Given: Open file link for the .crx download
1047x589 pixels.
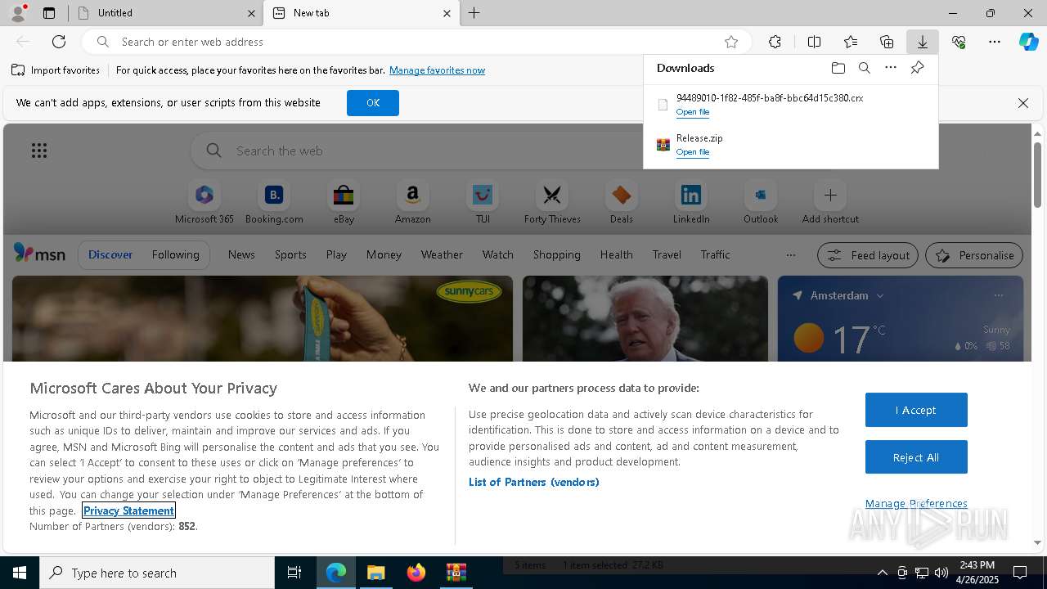Looking at the screenshot, I should click(x=693, y=112).
